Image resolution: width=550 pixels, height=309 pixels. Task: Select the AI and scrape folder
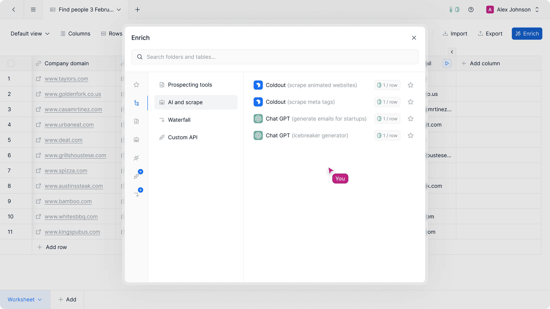(196, 102)
